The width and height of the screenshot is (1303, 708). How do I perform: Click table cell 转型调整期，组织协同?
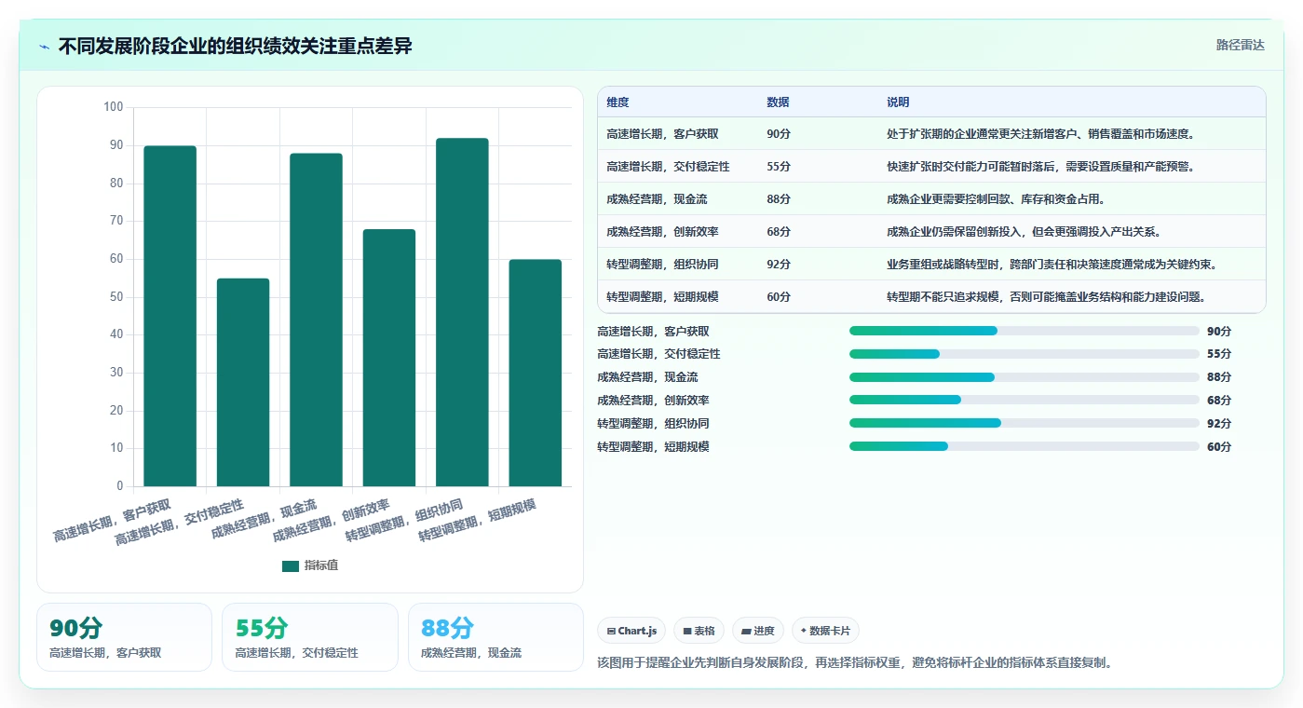(x=662, y=265)
